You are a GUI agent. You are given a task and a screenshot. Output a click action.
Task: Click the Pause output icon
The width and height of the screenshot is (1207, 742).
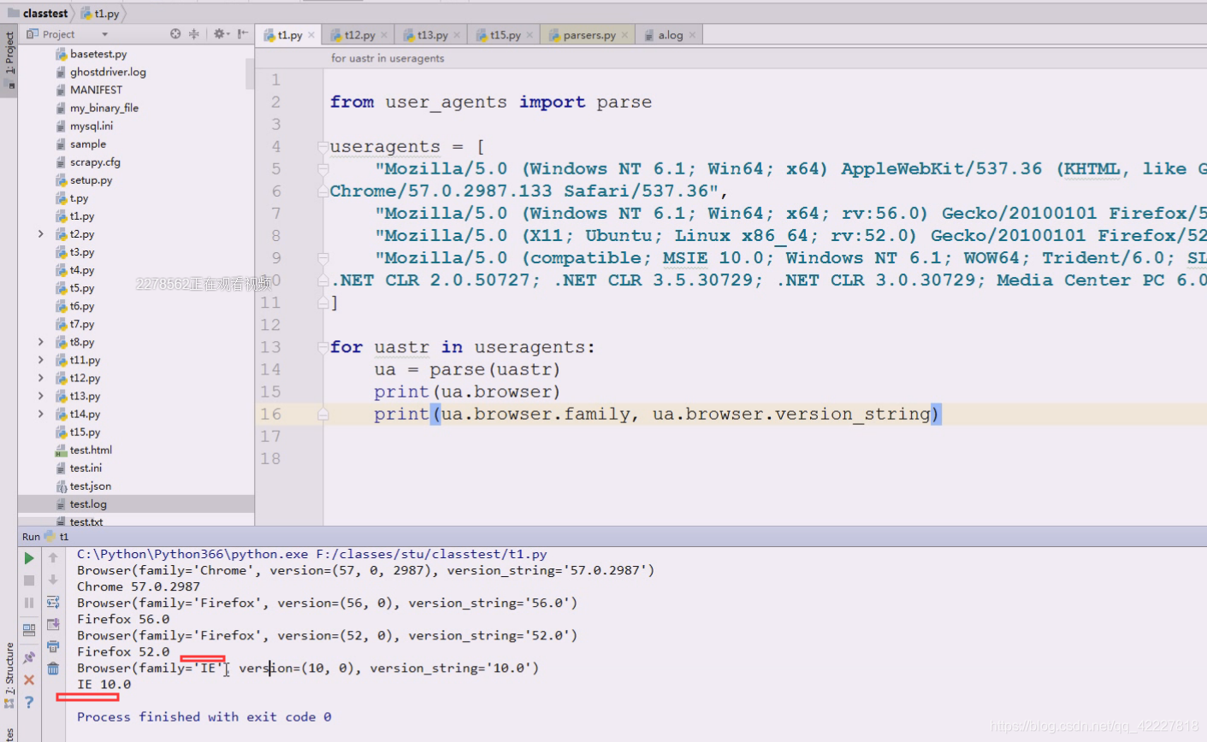click(x=29, y=603)
